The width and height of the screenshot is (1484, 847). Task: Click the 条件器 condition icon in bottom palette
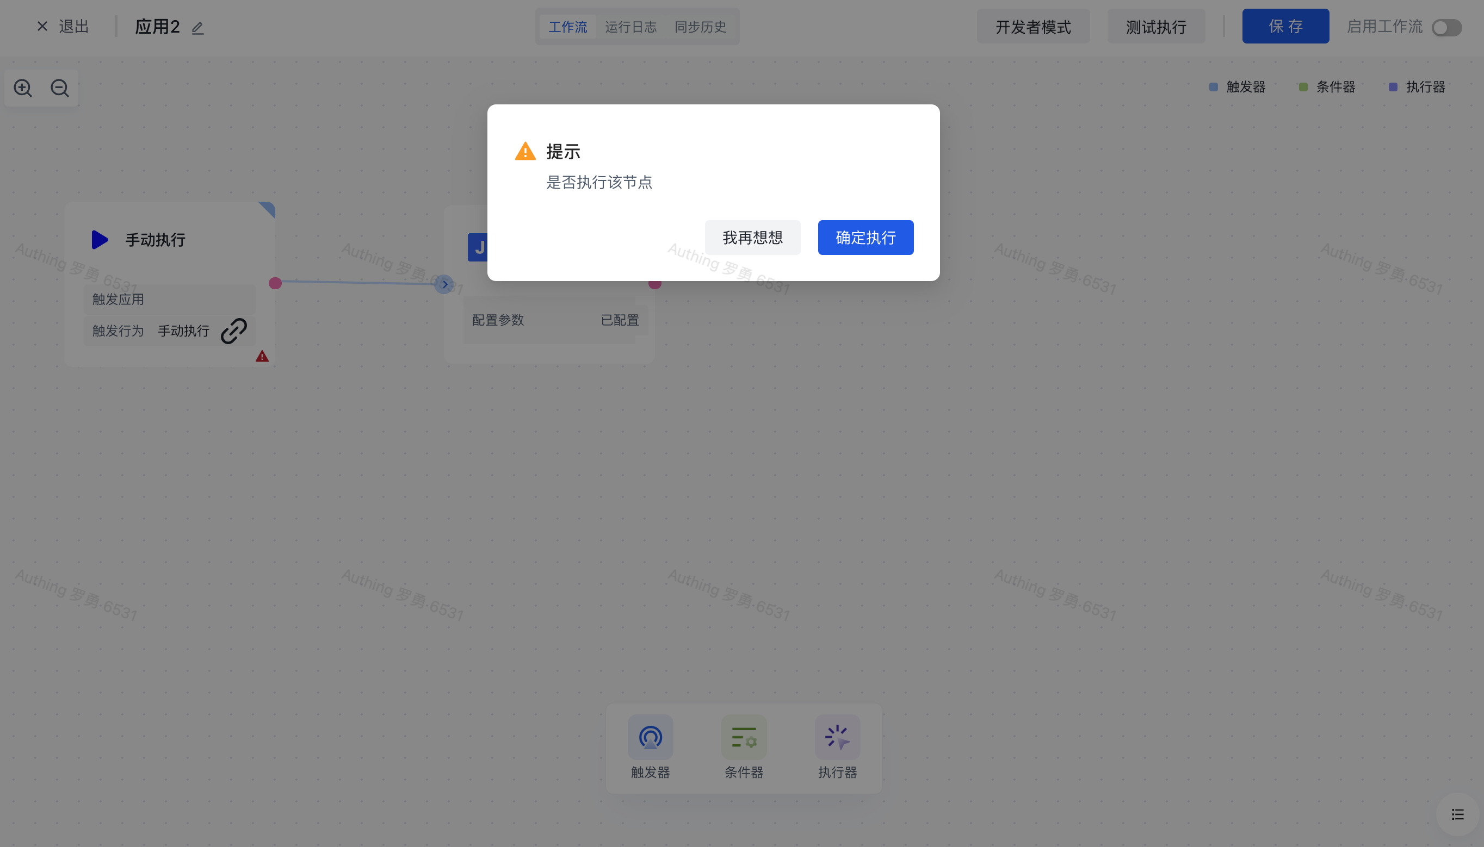click(x=743, y=737)
